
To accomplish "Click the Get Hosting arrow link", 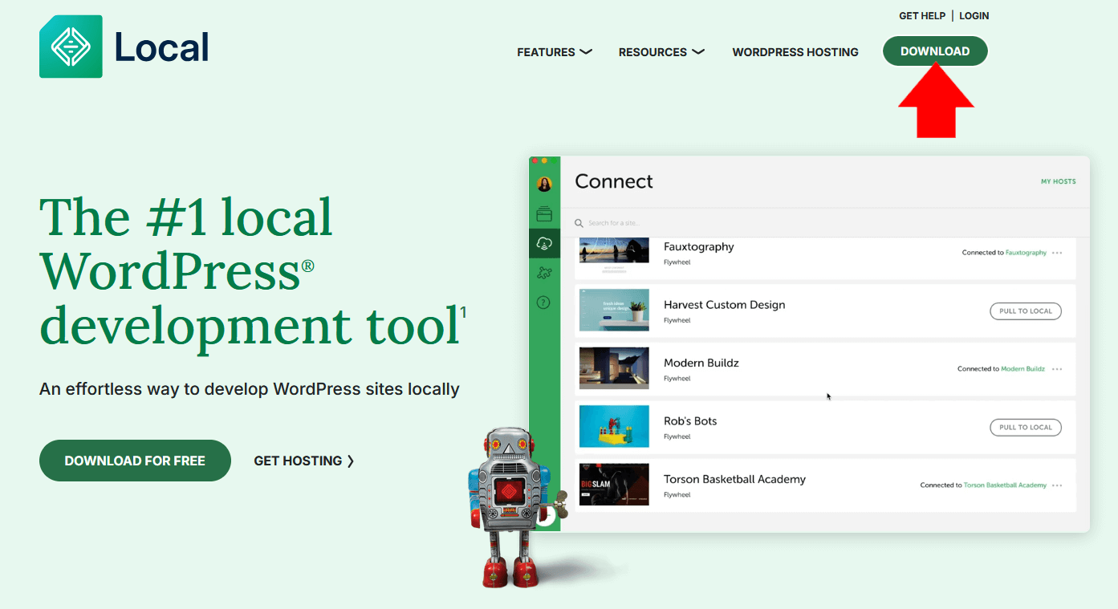I will (303, 461).
